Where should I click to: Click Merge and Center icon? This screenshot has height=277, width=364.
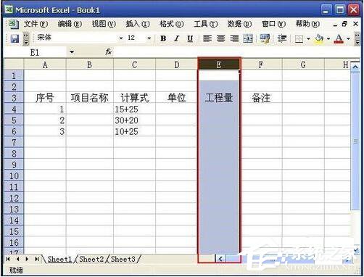[248, 38]
